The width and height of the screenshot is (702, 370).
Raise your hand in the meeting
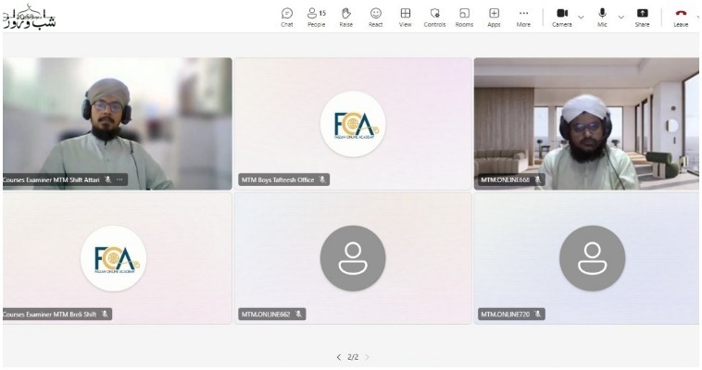point(346,17)
